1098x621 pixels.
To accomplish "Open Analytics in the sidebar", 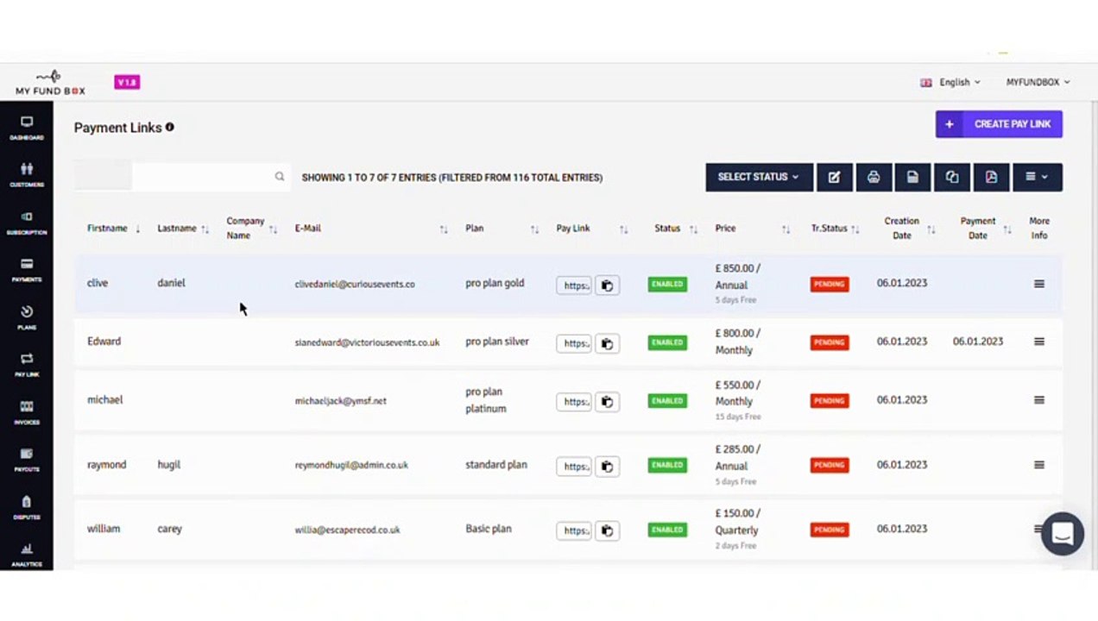I will click(27, 555).
